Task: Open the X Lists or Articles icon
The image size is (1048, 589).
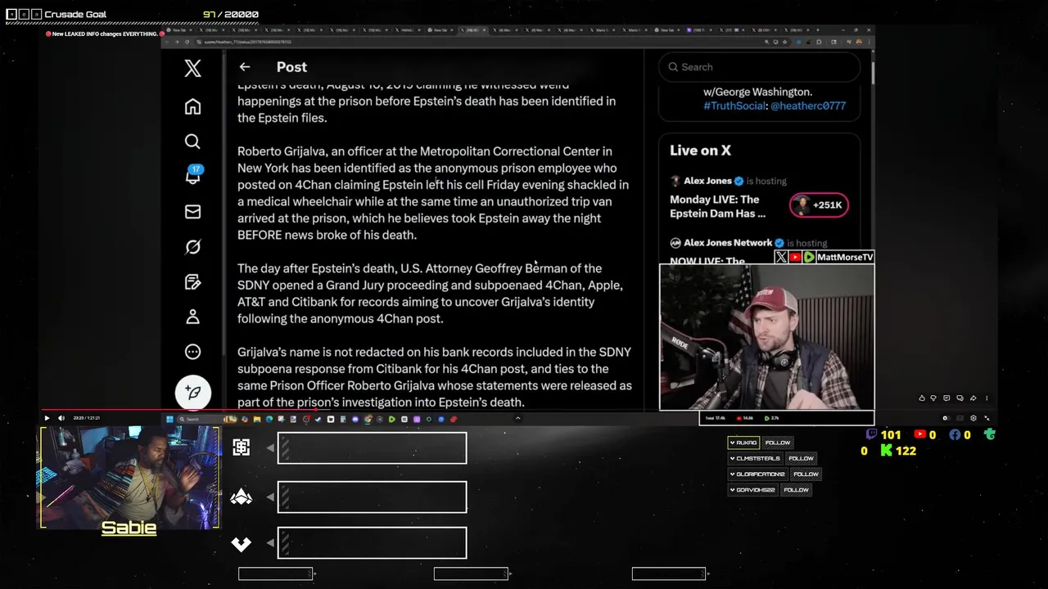Action: (x=192, y=282)
